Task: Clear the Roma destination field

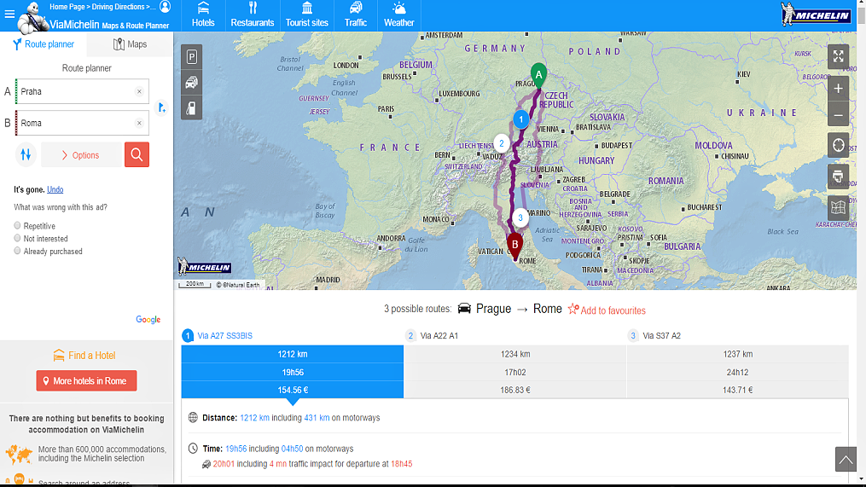Action: tap(139, 123)
